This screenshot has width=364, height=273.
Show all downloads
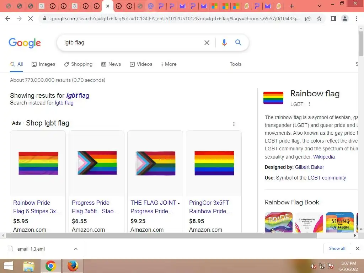click(x=337, y=248)
